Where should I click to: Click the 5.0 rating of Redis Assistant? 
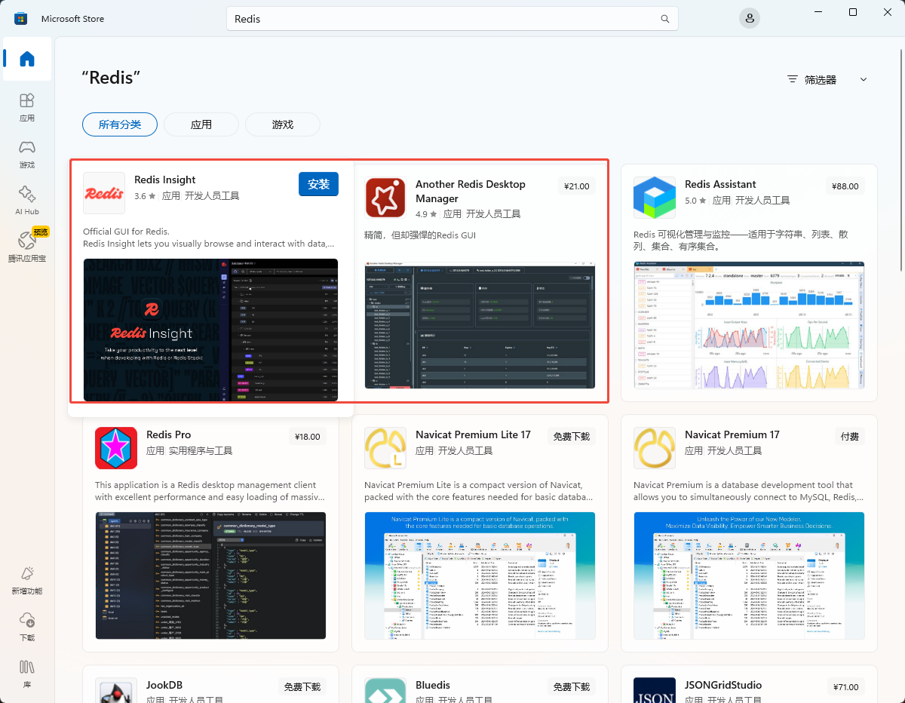pyautogui.click(x=695, y=200)
